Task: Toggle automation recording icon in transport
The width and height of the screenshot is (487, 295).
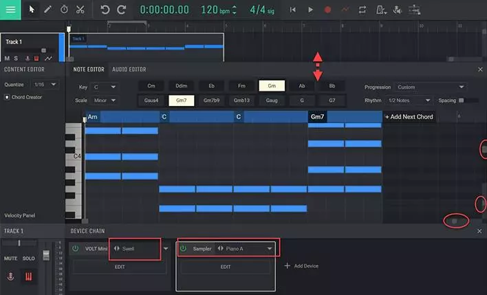Action: point(345,10)
